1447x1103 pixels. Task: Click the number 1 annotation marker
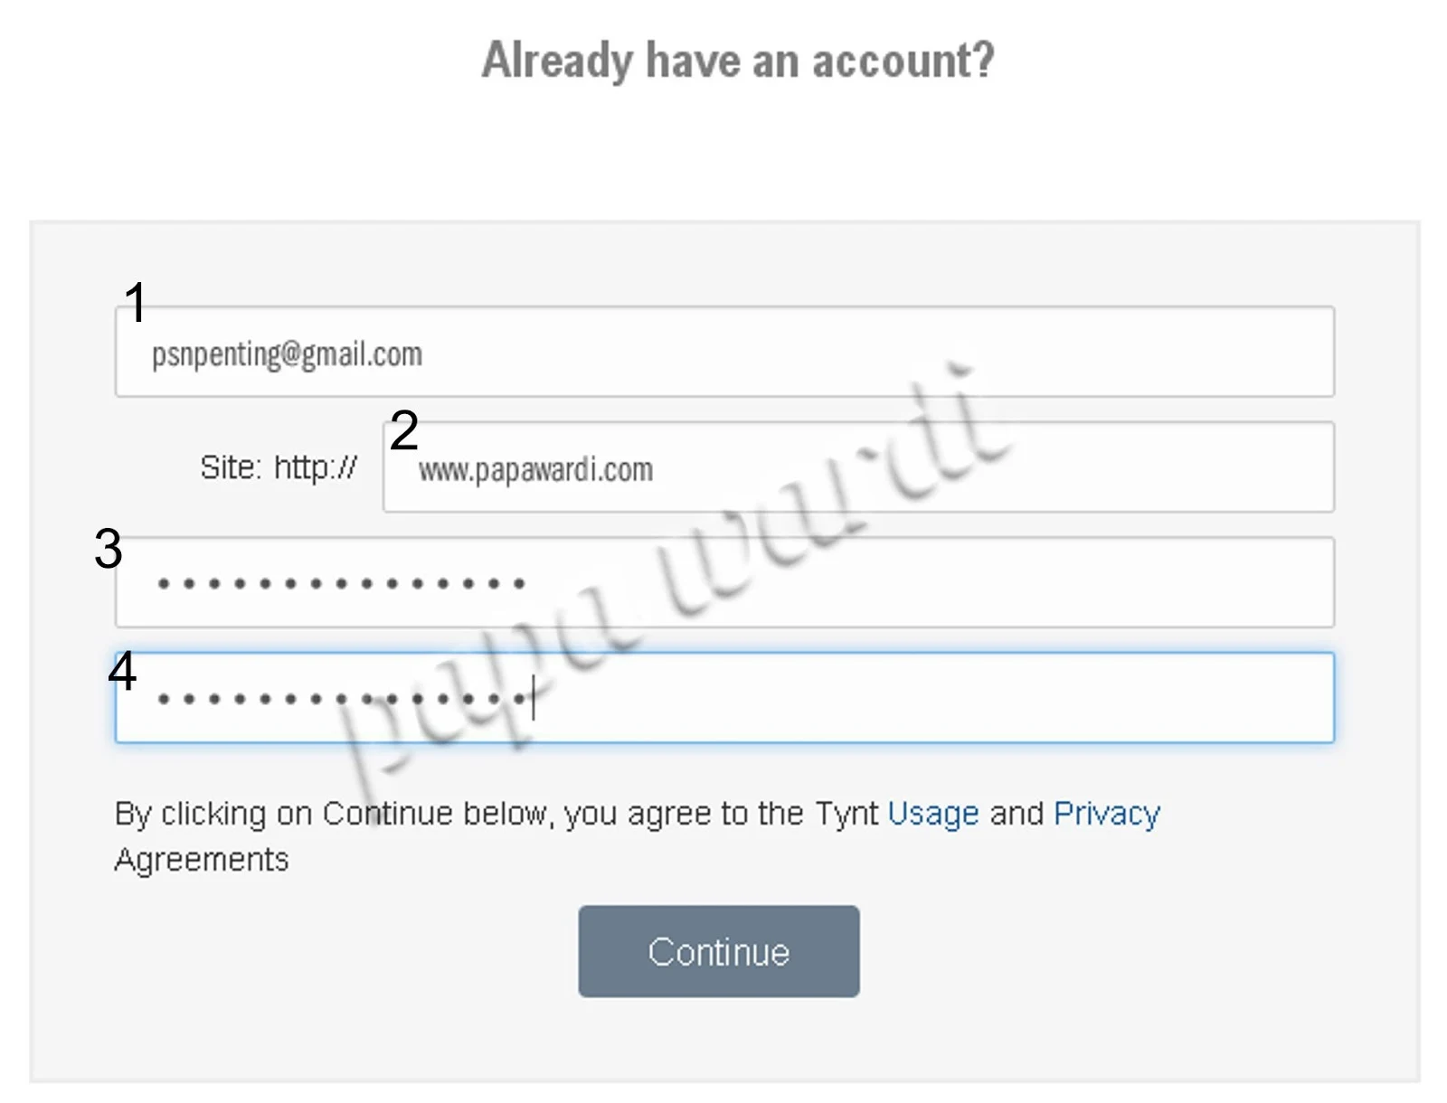tap(135, 302)
